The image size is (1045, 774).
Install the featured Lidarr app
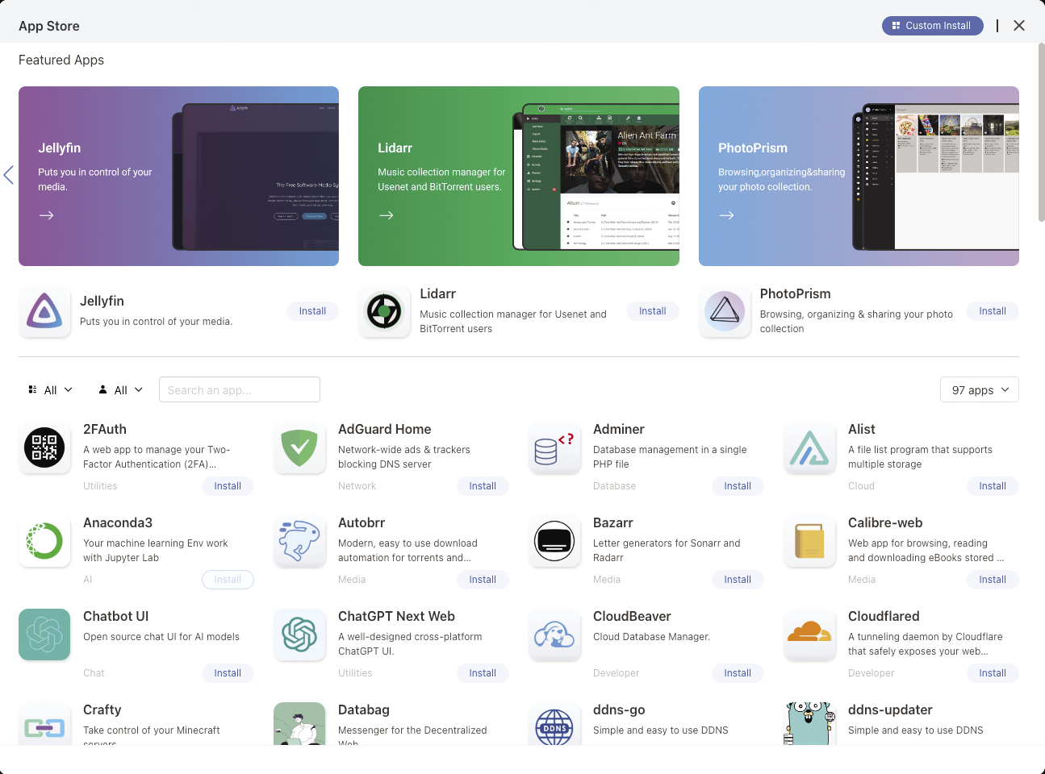click(x=653, y=311)
